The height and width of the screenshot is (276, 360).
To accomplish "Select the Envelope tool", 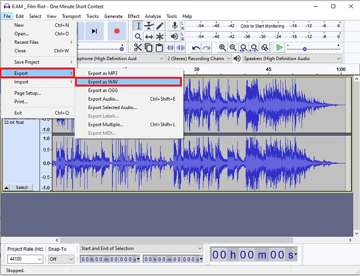I will (x=149, y=26).
